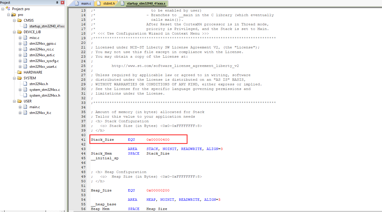Click the misc.c file icon
This screenshot has width=382, height=212.
(25, 38)
